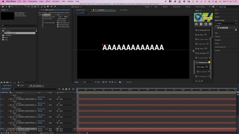Click the new composition icon in Project panel
Image resolution: width=239 pixels, height=134 pixels.
pyautogui.click(x=7, y=82)
